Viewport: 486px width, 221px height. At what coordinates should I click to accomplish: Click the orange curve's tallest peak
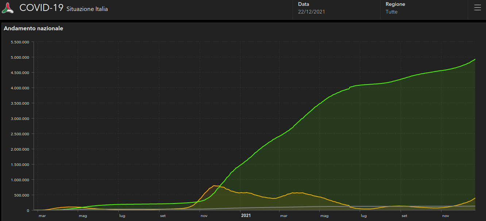coord(214,186)
